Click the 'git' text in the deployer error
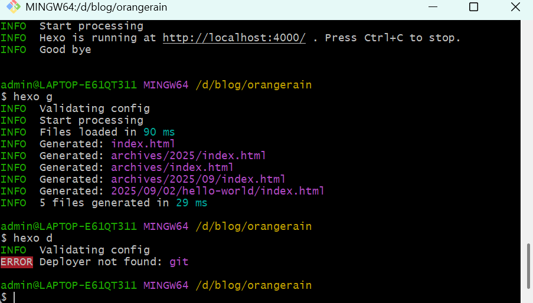Viewport: 533px width, 303px height. coord(179,262)
